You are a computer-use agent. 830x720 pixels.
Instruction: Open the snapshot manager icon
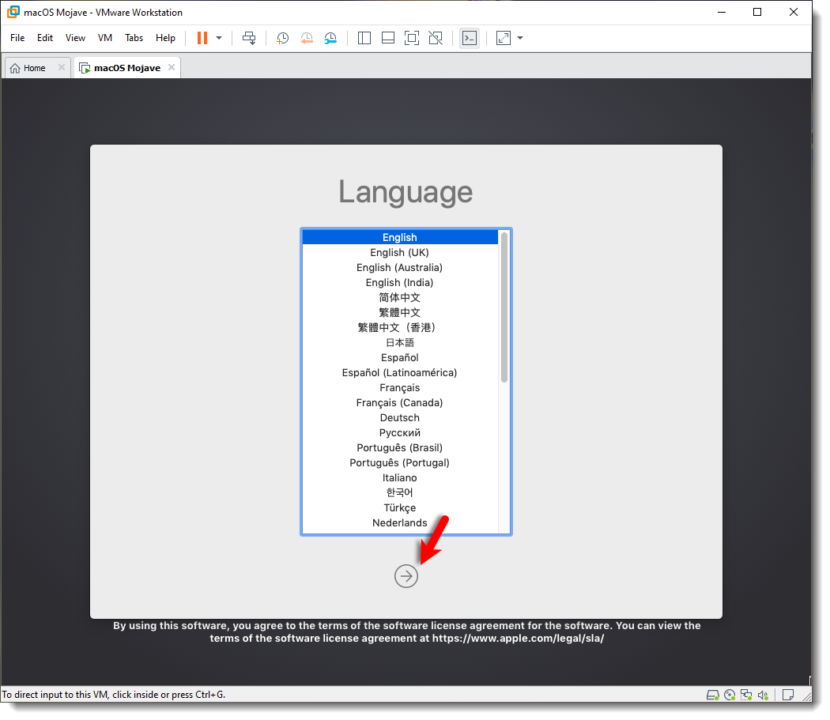[x=330, y=38]
